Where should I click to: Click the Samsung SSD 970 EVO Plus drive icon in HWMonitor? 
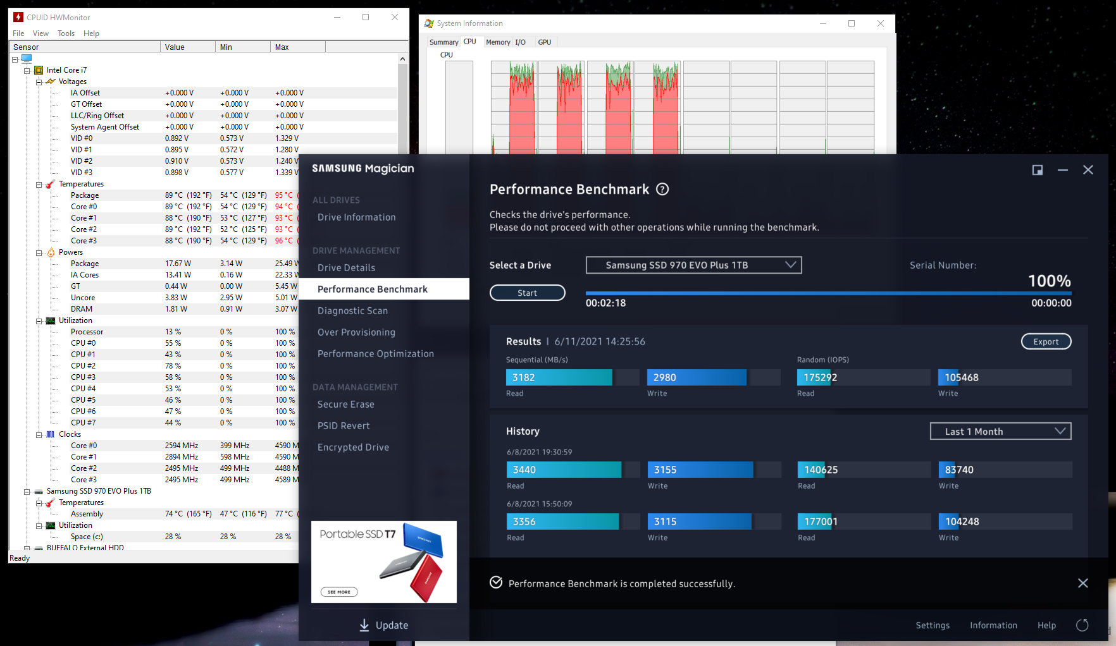[39, 491]
